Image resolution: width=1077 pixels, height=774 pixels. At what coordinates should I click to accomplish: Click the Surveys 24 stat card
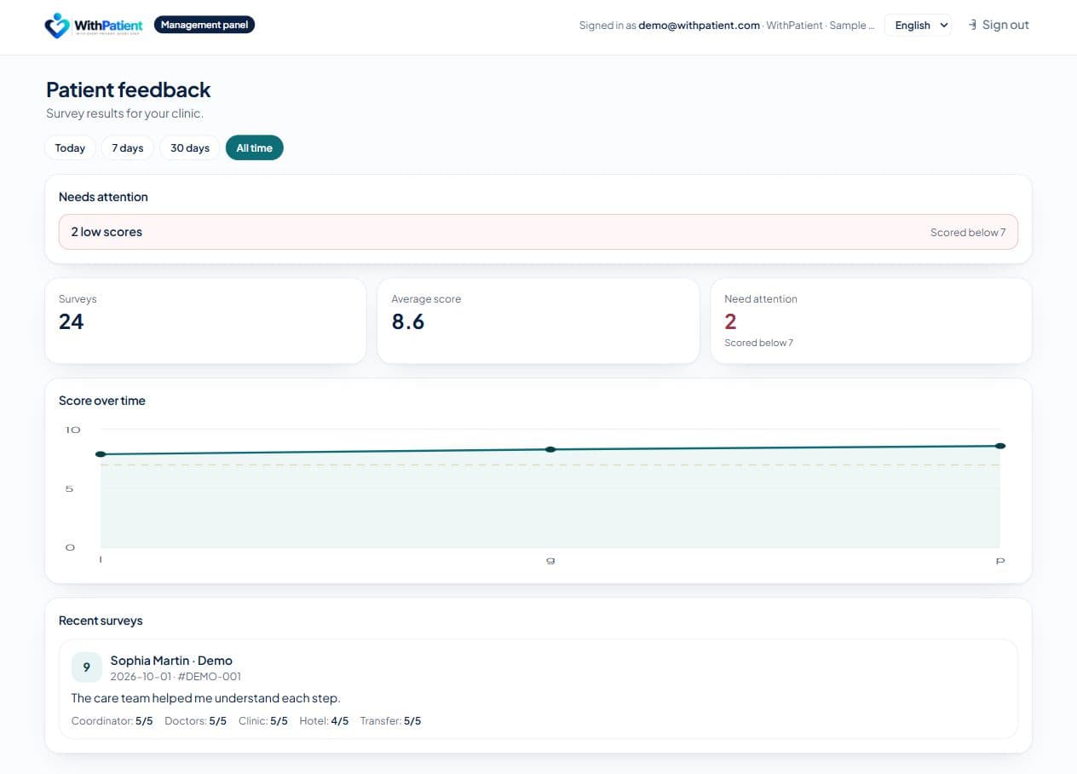click(205, 321)
